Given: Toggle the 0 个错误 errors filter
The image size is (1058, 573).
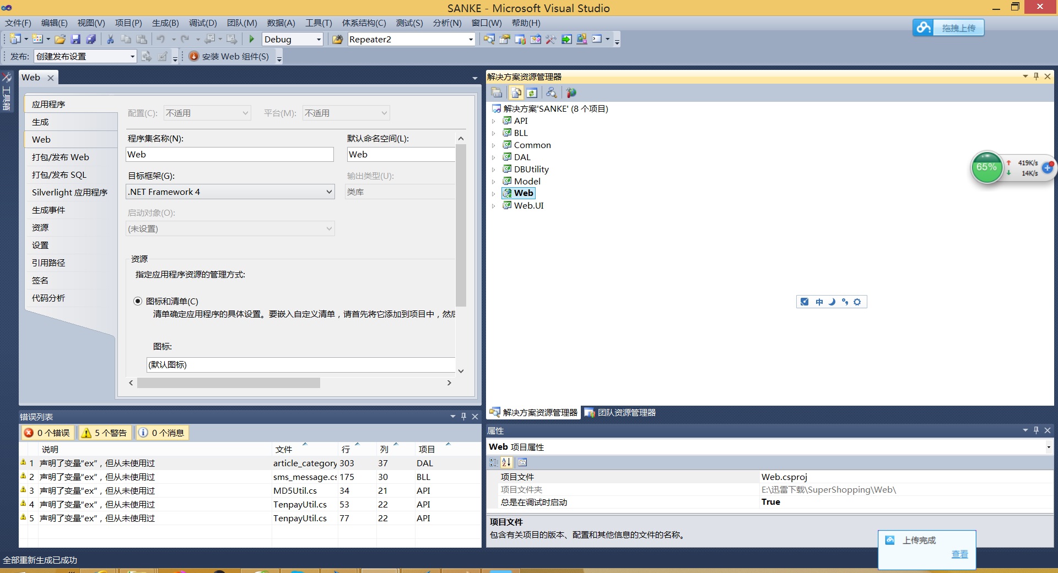Looking at the screenshot, I should (47, 433).
